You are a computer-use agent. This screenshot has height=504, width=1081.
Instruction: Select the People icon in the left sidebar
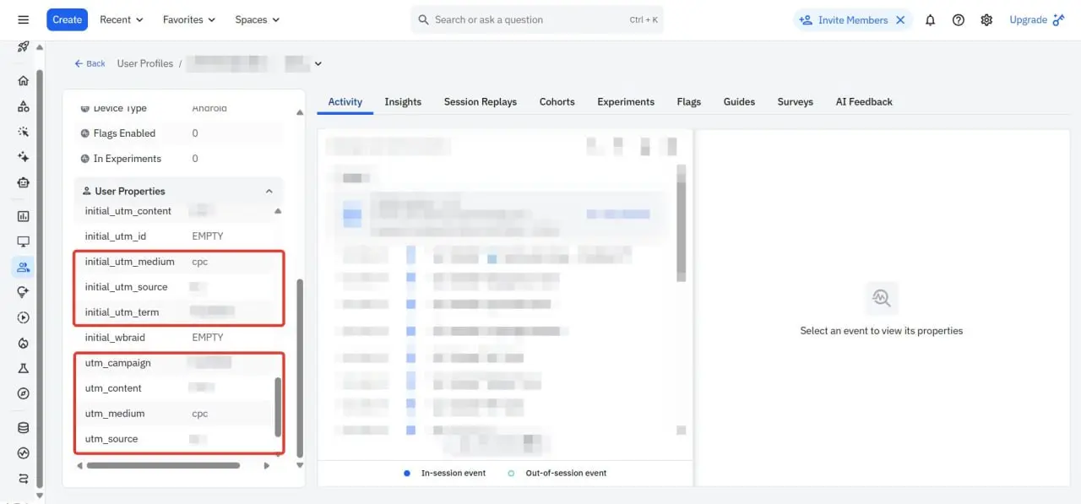coord(23,267)
